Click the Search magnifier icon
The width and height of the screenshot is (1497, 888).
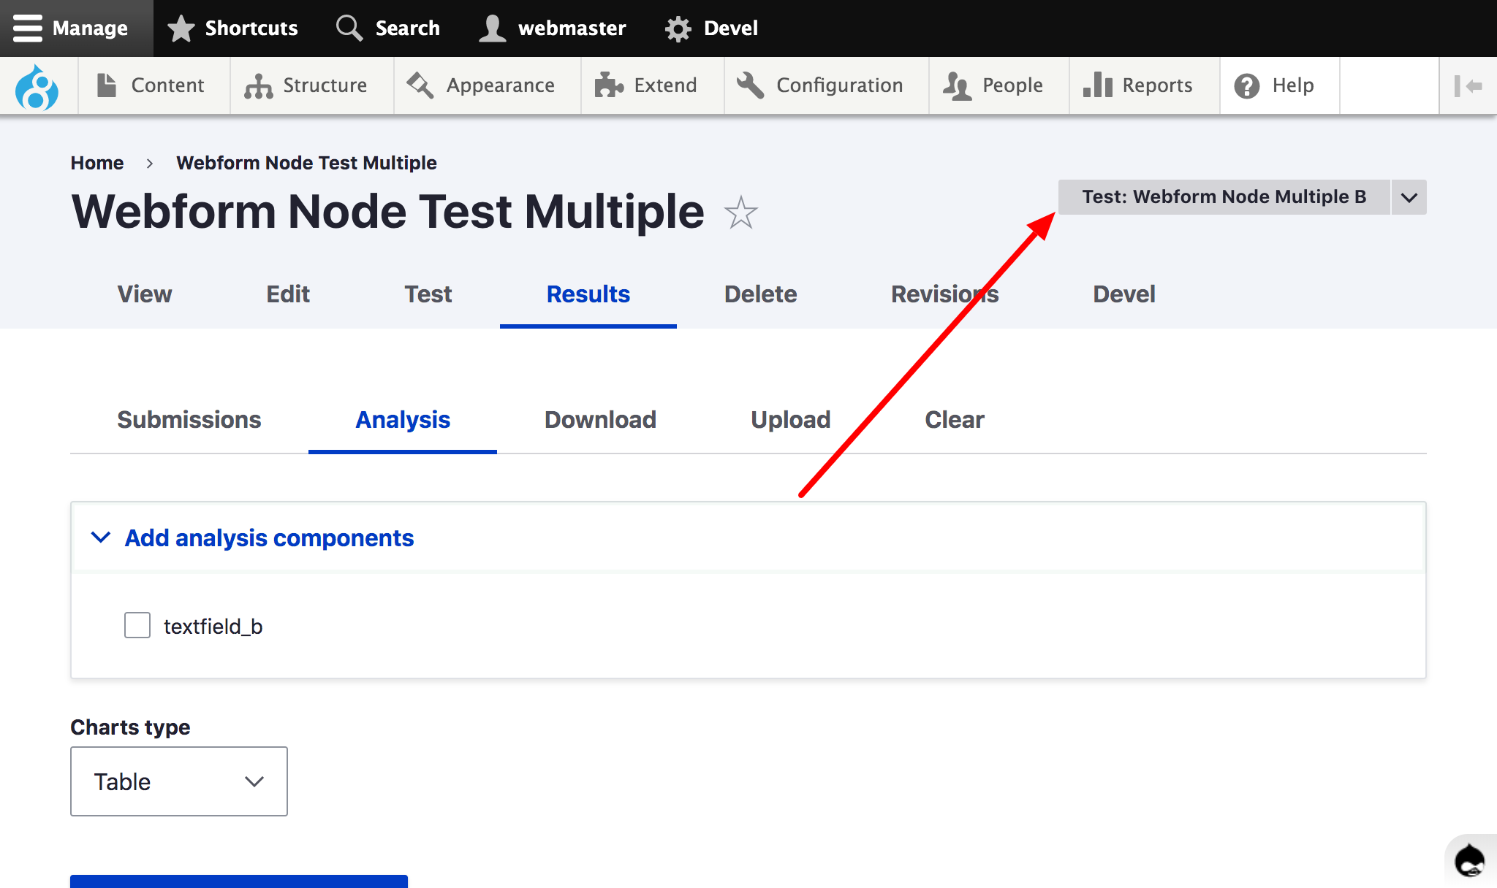(349, 28)
